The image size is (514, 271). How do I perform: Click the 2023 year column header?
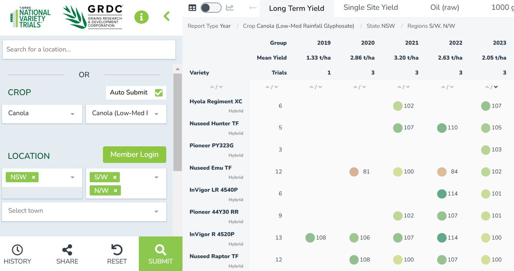(x=499, y=43)
